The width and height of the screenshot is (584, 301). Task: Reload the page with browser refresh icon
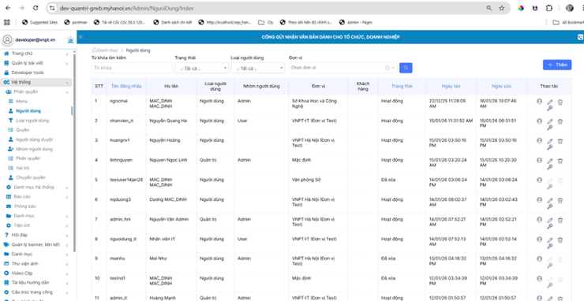click(x=36, y=8)
